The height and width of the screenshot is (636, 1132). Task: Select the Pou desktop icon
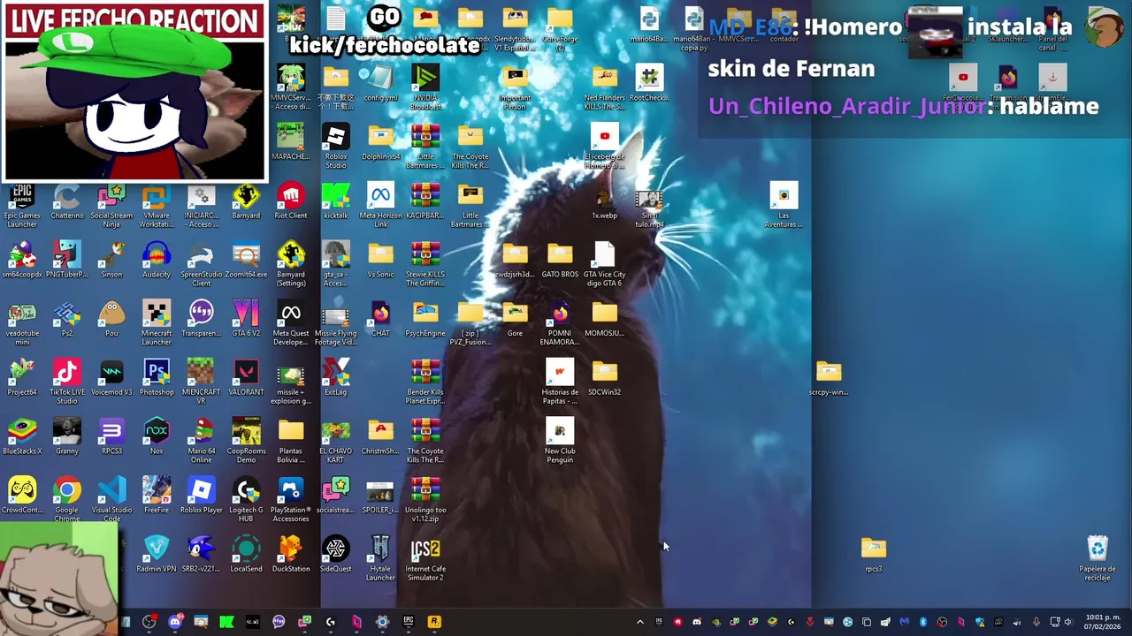[111, 320]
